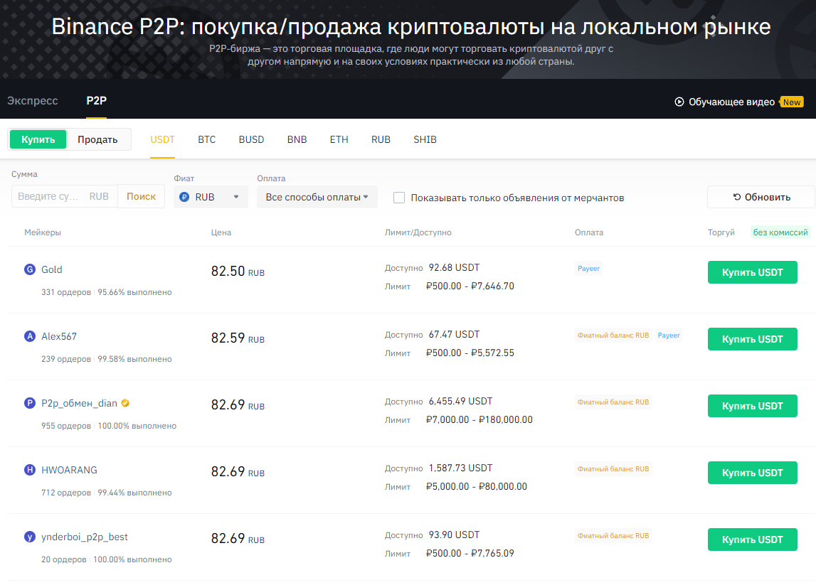
Task: Click the verified badge next to P2p_обмен_dian
Action: click(125, 403)
